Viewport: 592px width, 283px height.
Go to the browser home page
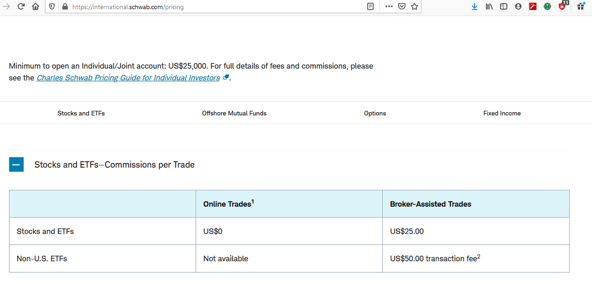36,7
